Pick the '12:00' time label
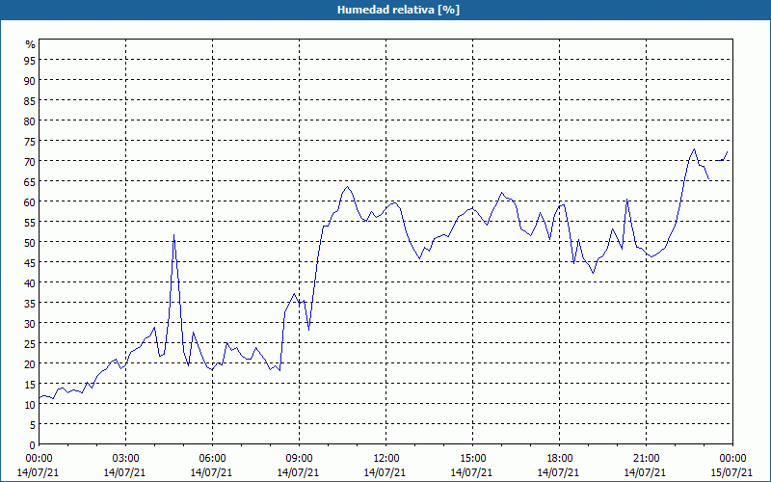The image size is (771, 482). coord(386,459)
